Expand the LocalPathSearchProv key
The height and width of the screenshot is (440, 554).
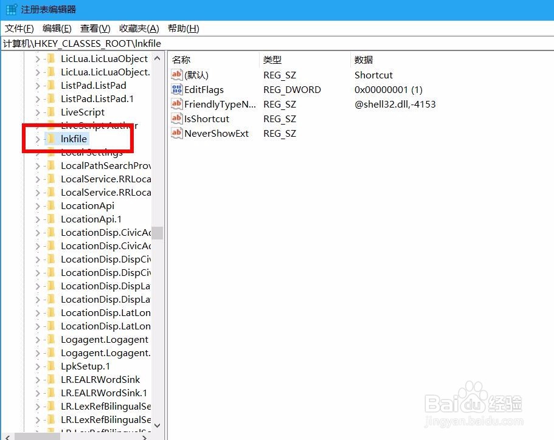point(38,165)
